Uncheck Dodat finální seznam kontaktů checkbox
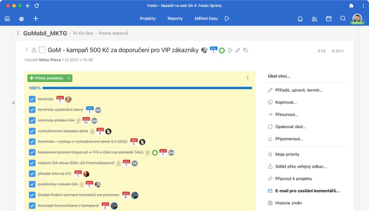This screenshot has height=211, width=369. (32, 195)
